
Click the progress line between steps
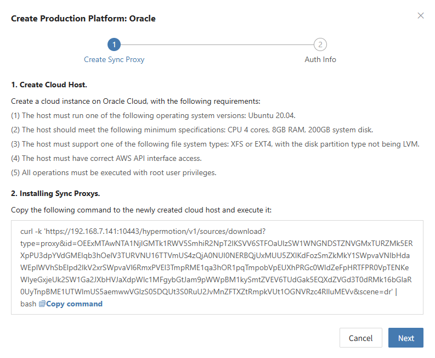click(217, 44)
